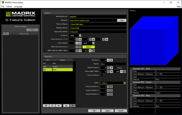The height and width of the screenshot is (115, 182).
Task: Click the Fixture List header
Action: [x=24, y=34]
